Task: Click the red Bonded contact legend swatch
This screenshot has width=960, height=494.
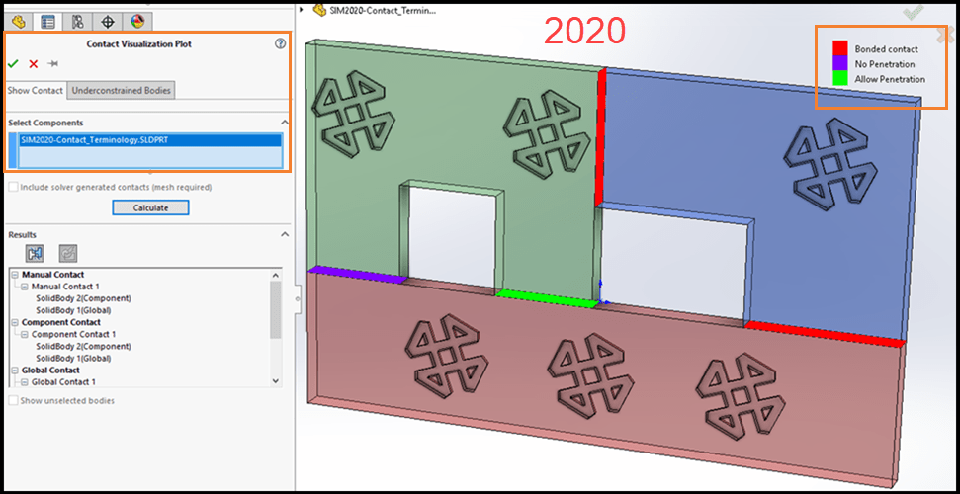Action: 839,48
